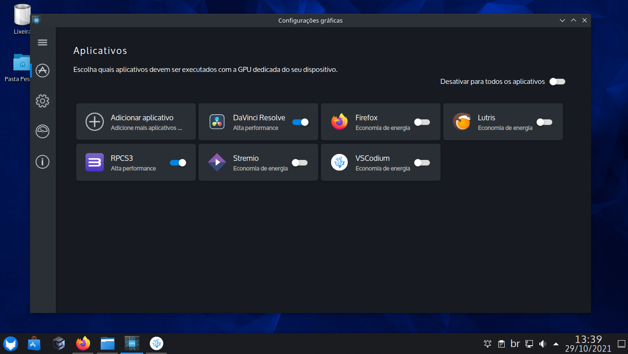Click the RPCS3 application icon
This screenshot has height=354, width=628.
tap(94, 162)
